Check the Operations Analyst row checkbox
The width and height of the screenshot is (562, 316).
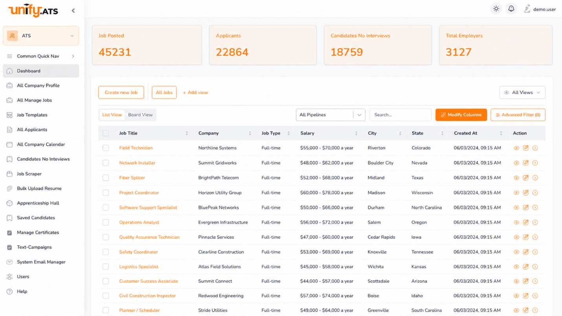pyautogui.click(x=106, y=222)
